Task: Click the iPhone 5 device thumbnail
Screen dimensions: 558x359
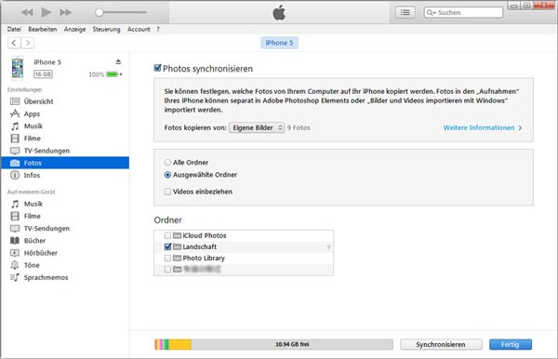Action: coord(17,68)
